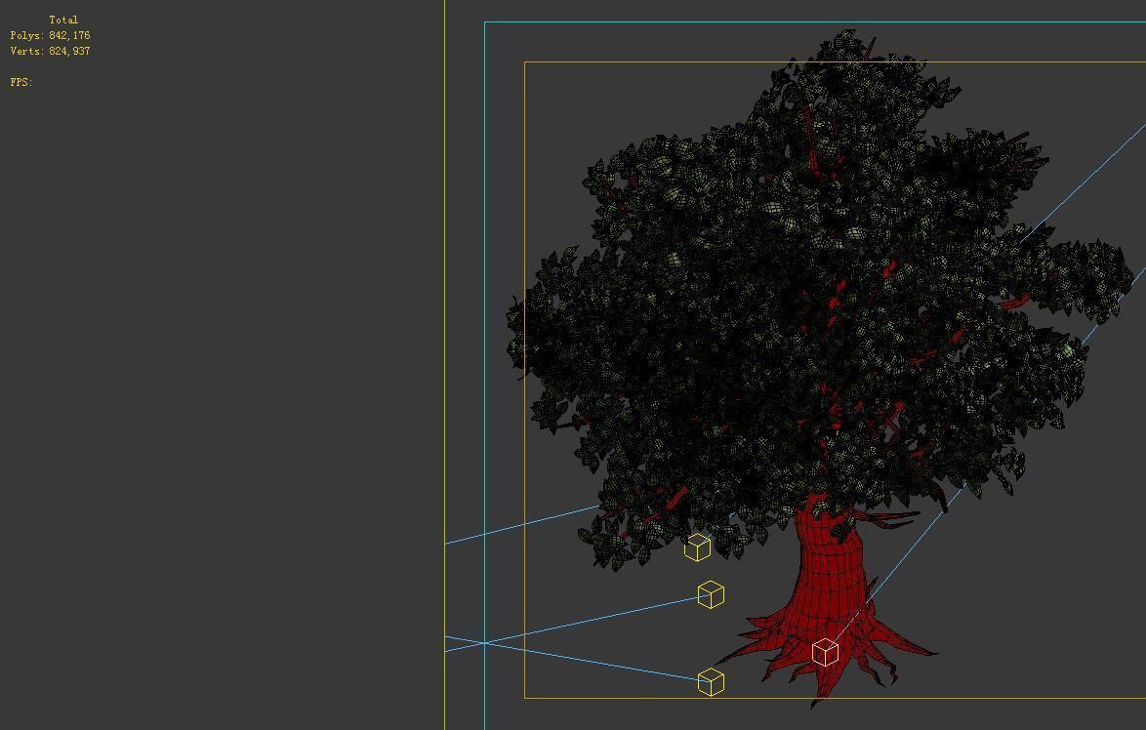Viewport: 1146px width, 730px height.
Task: Click the "Total" statistics header
Action: (x=63, y=20)
